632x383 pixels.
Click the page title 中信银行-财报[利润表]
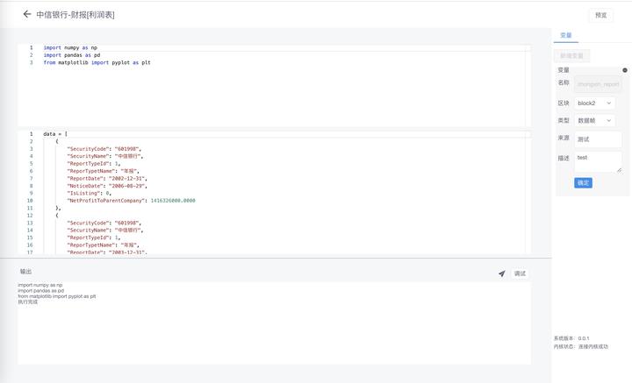pos(75,15)
